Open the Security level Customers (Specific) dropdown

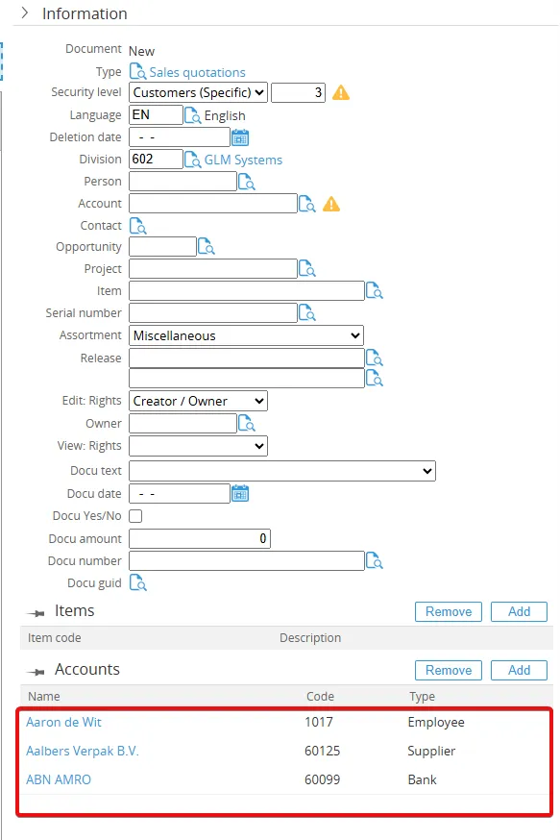tap(198, 92)
